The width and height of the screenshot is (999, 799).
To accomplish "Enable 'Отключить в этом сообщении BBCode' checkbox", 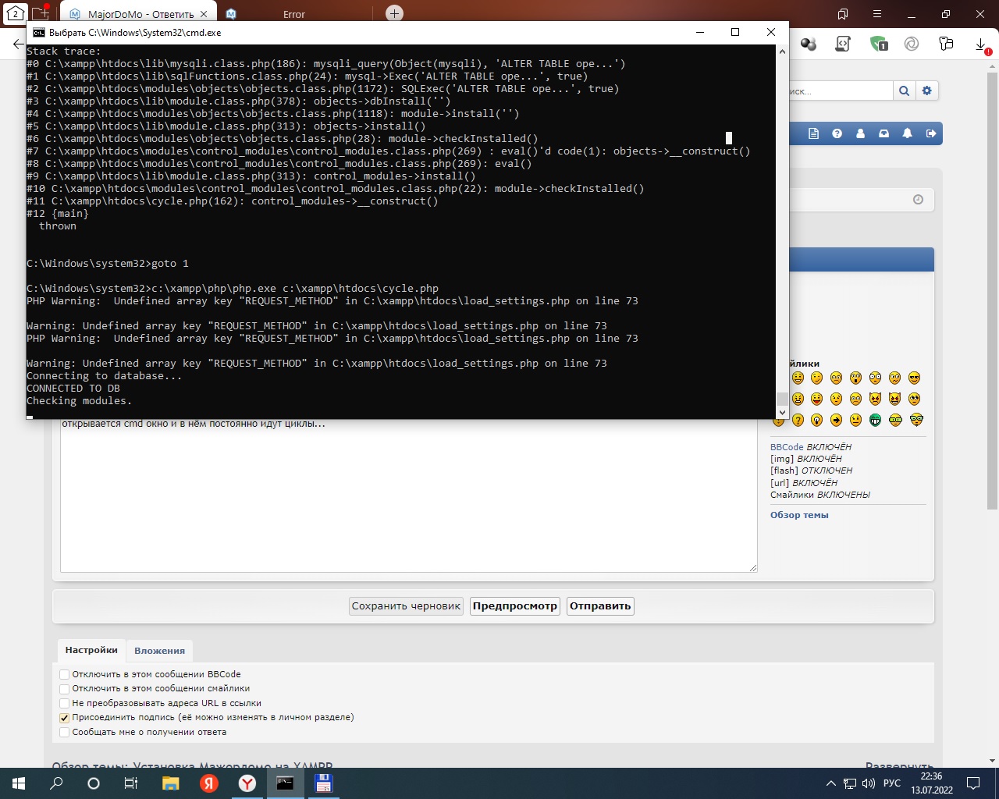I will (x=65, y=674).
